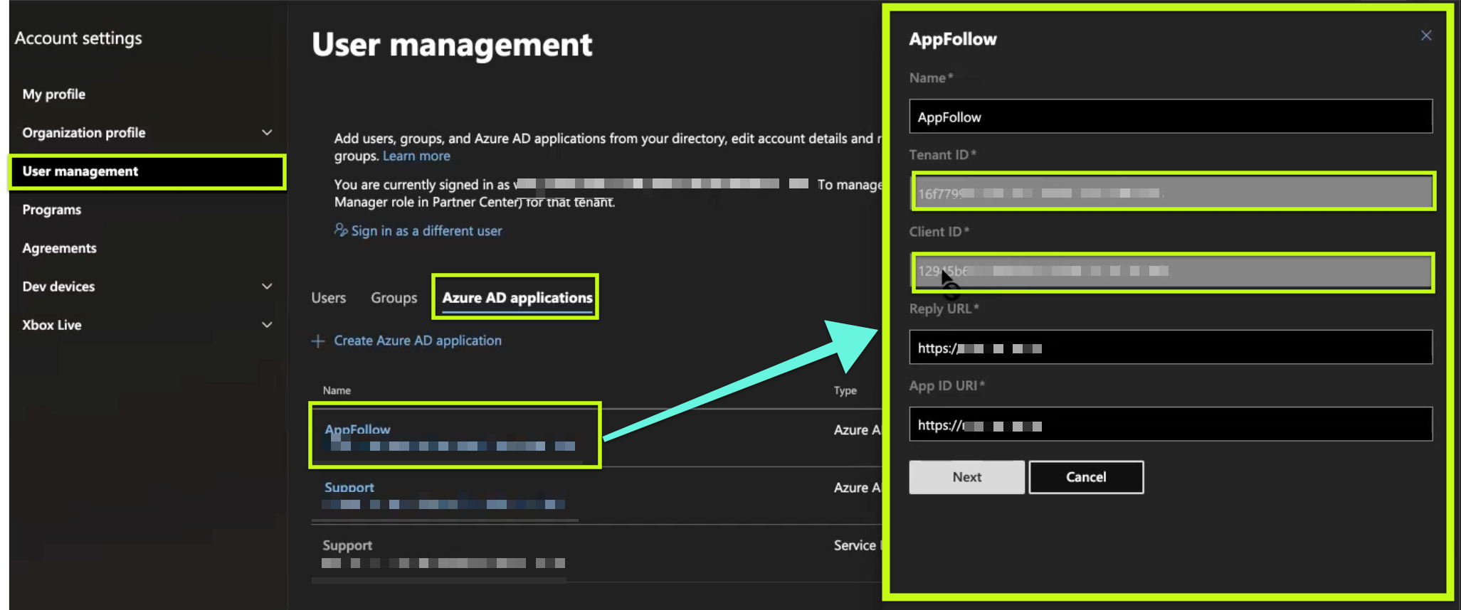Screen dimensions: 1461x610
Task: Click the Tenant ID field
Action: coord(1173,192)
